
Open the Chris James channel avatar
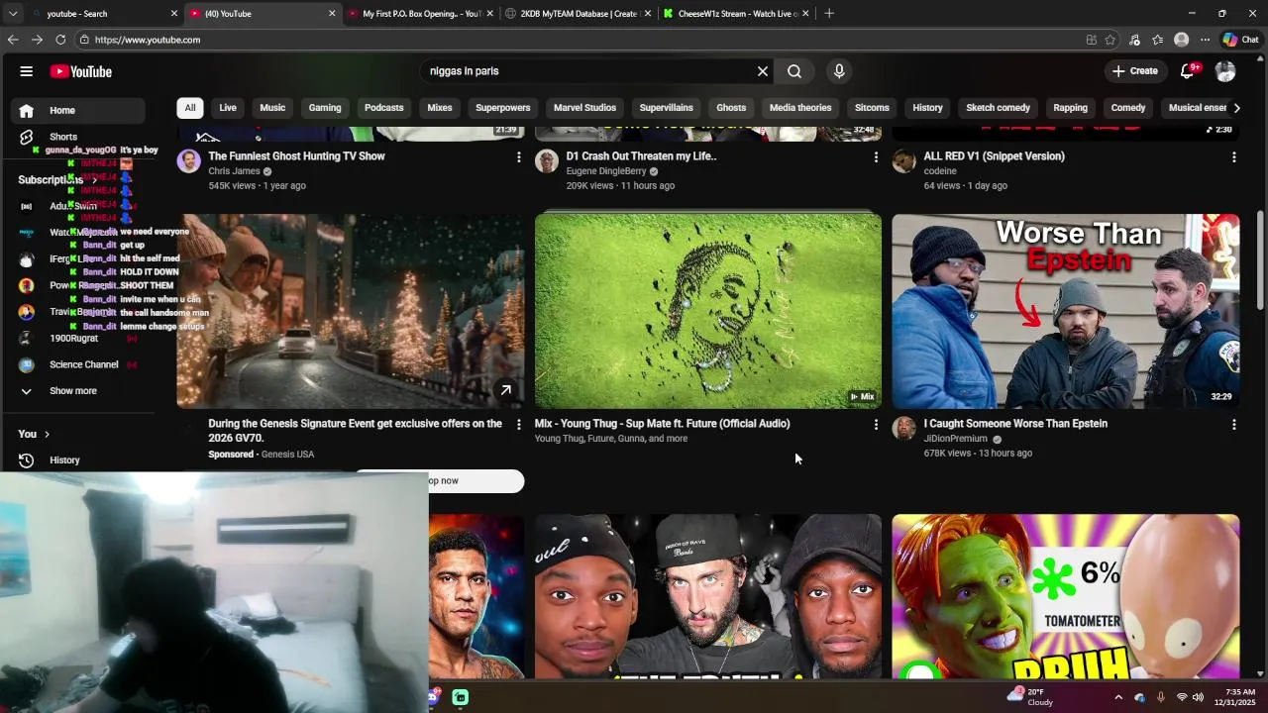[x=189, y=161]
